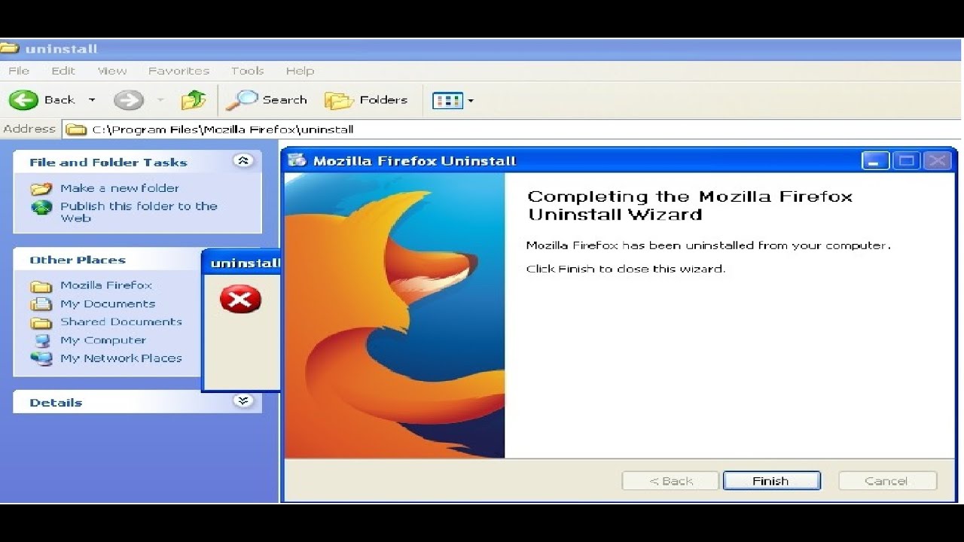Toggle the Folders pane icon
This screenshot has width=964, height=542.
click(339, 100)
